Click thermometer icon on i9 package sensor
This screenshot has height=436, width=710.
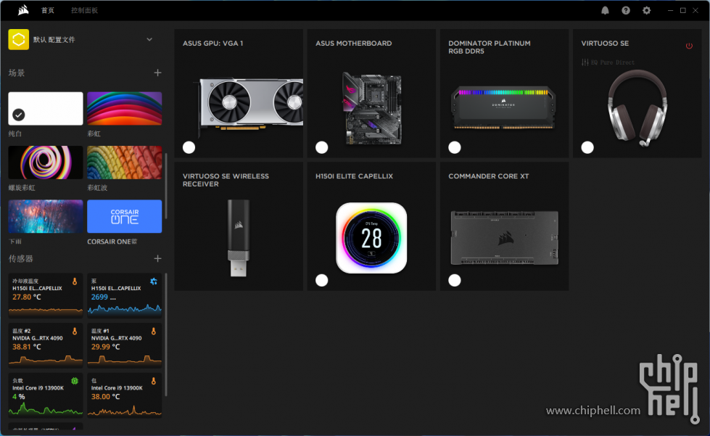[x=154, y=381]
